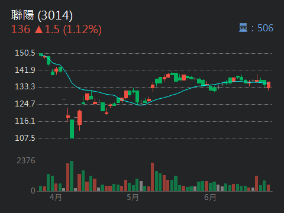284x213 pixels.
Task: Click the 4月 date axis label
Action: (x=56, y=197)
